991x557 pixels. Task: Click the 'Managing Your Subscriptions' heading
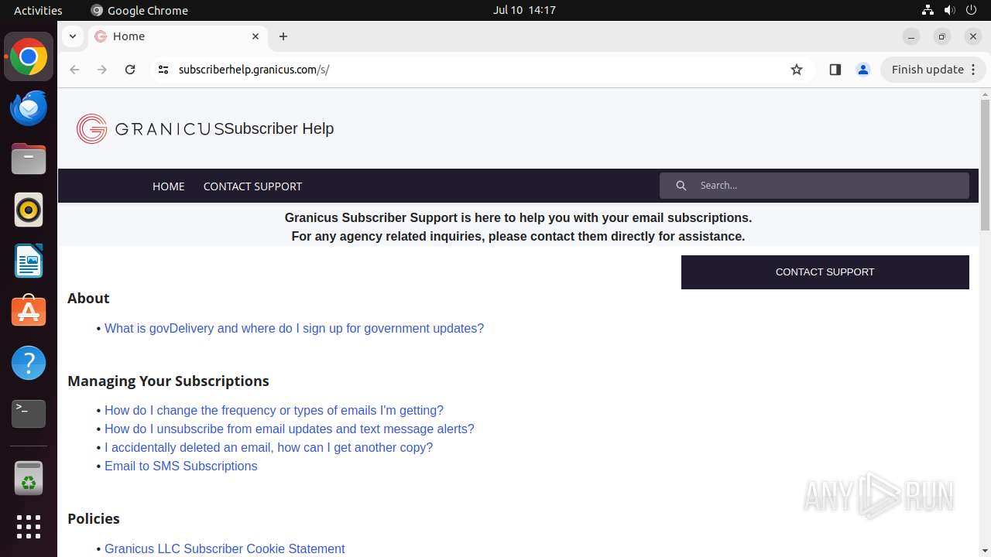tap(168, 381)
